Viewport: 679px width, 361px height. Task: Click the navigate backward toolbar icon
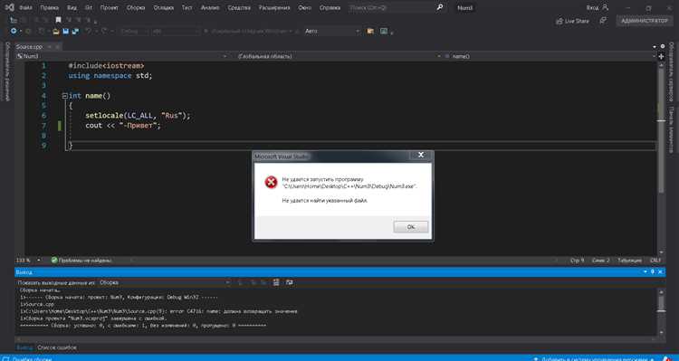point(14,31)
